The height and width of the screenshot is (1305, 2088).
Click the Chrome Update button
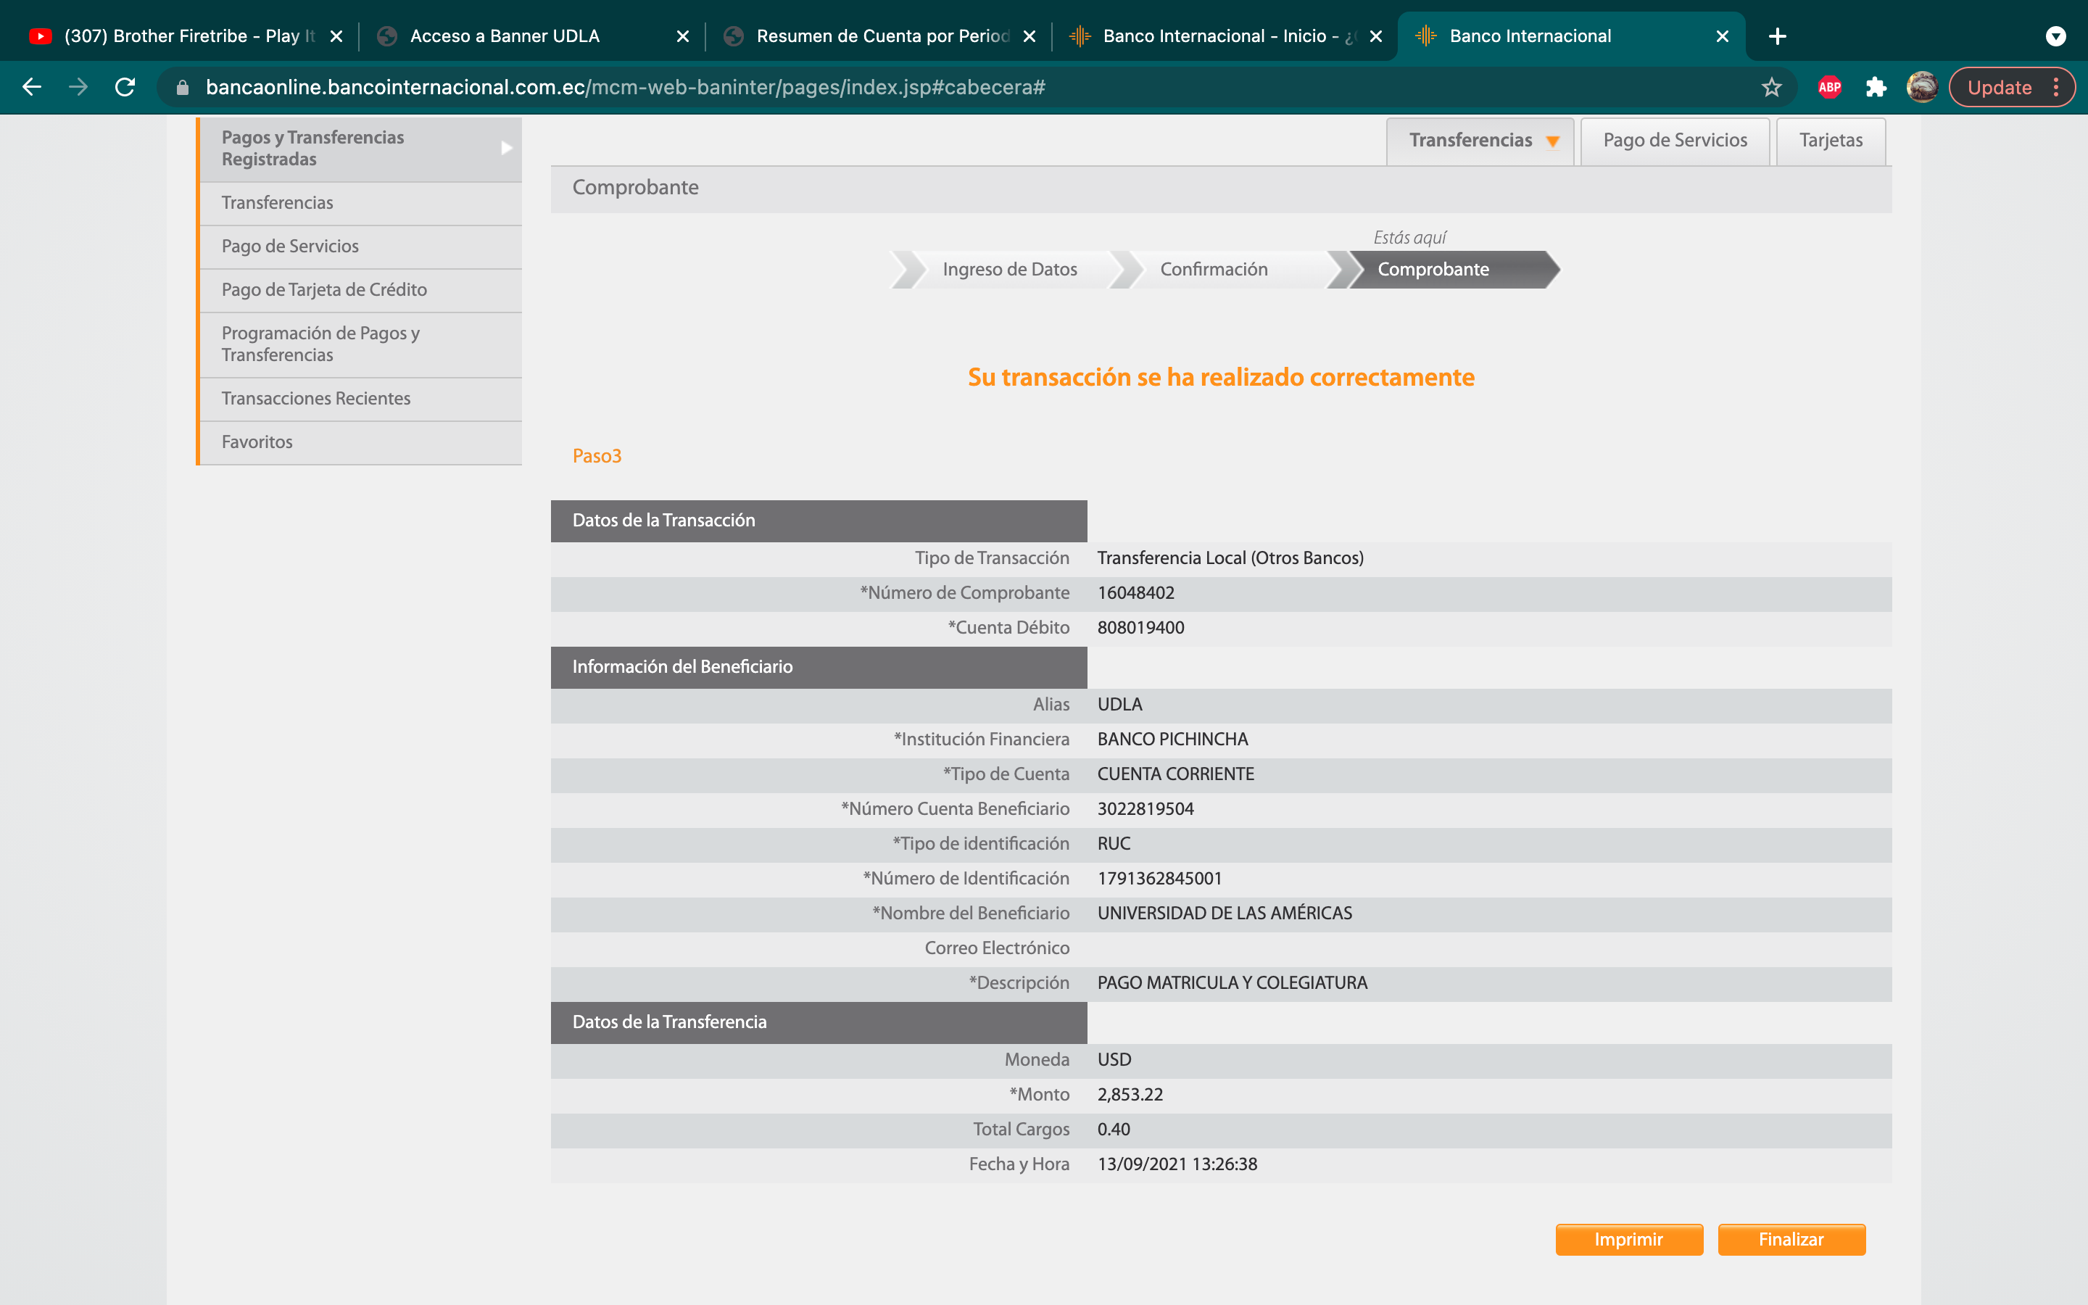pos(1999,87)
